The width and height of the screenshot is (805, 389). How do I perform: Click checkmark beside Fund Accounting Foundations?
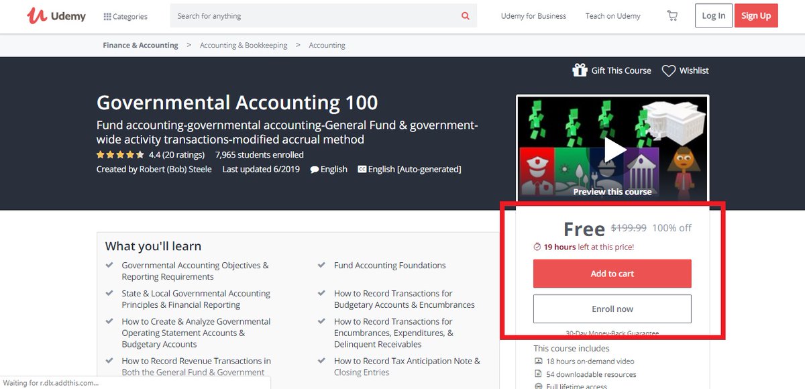click(x=322, y=266)
